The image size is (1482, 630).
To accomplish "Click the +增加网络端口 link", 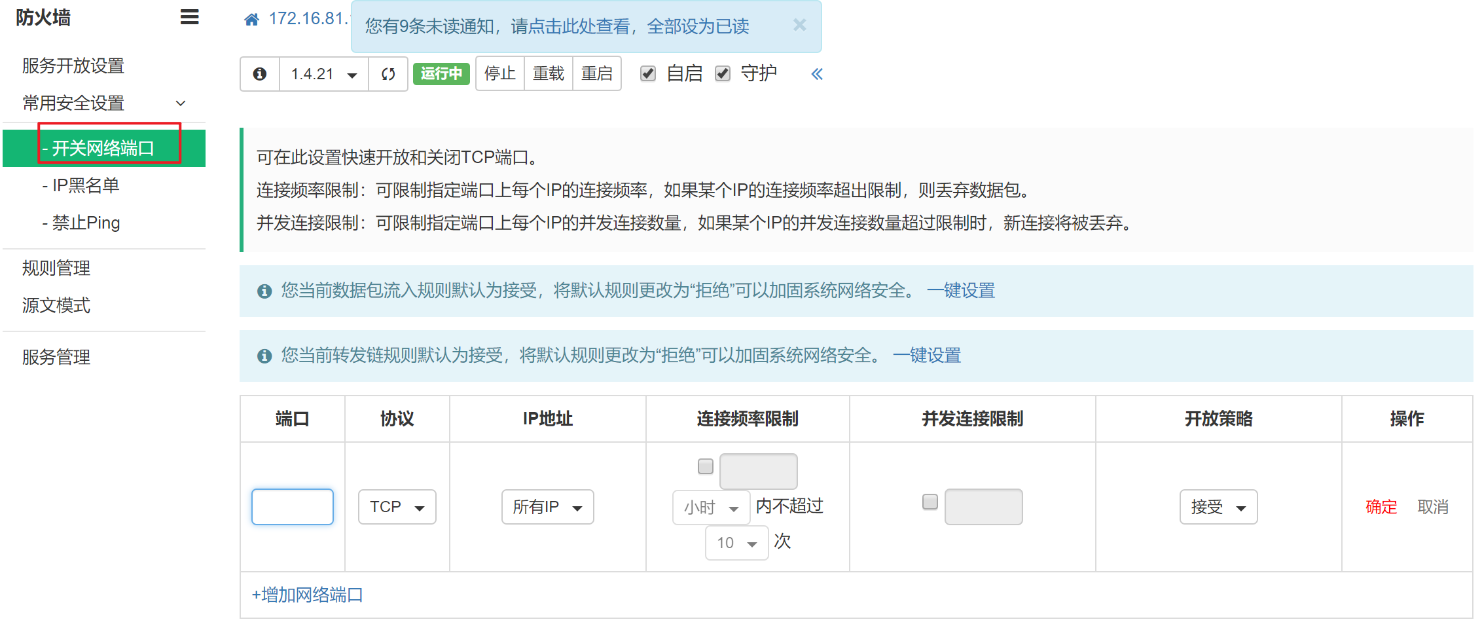I will point(307,595).
